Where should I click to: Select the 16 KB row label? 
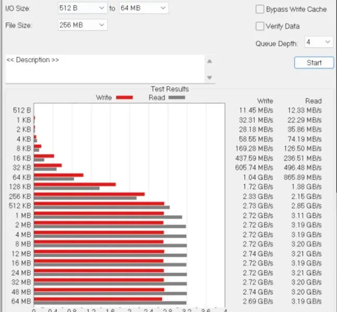pyautogui.click(x=22, y=158)
